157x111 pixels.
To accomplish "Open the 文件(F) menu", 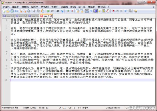I will pos(6,7).
